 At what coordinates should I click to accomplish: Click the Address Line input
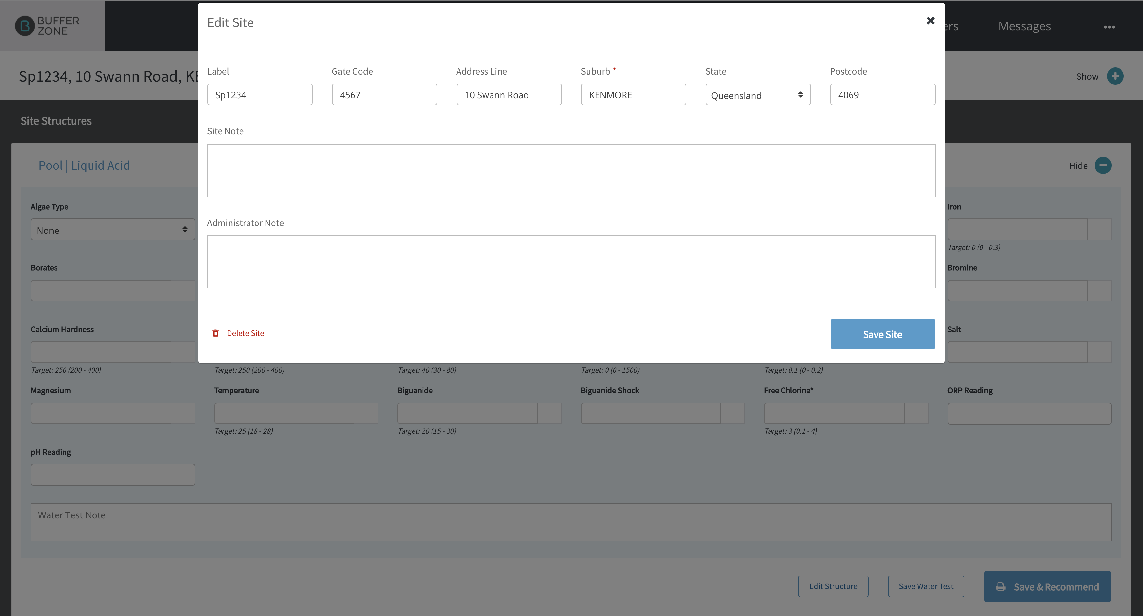pos(509,94)
